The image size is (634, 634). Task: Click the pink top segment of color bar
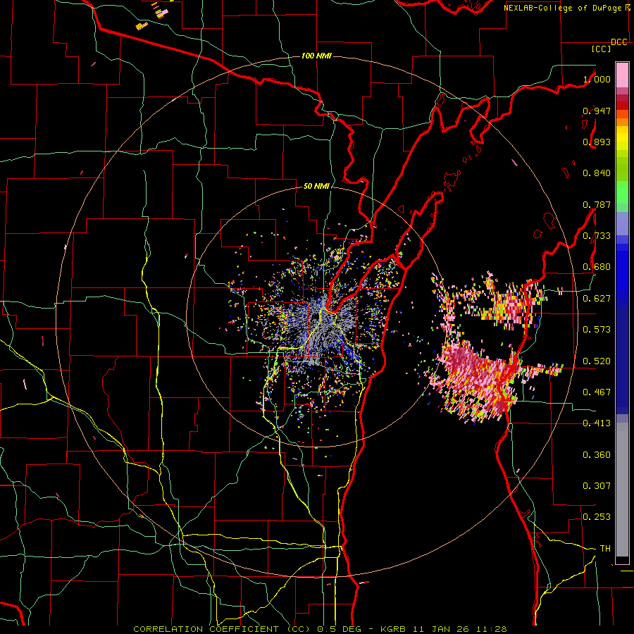tap(622, 75)
